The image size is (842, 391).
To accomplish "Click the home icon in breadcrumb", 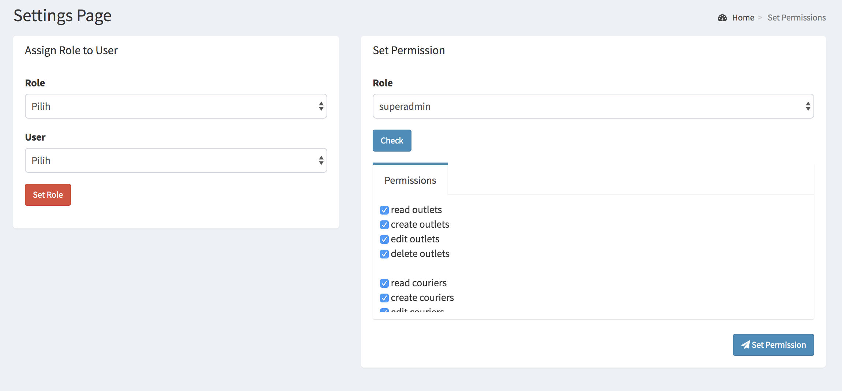I will point(723,17).
